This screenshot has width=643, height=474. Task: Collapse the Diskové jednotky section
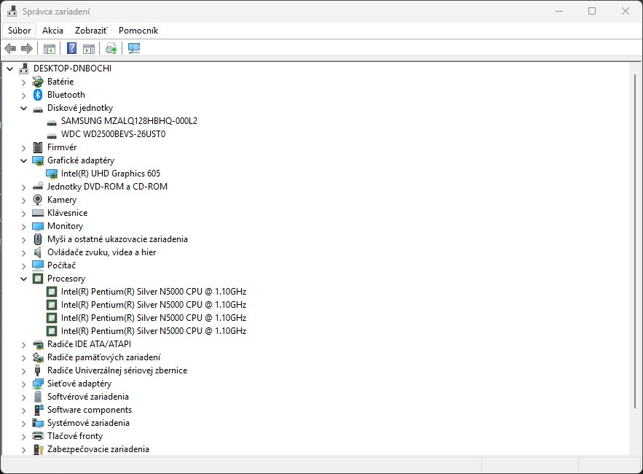click(23, 107)
